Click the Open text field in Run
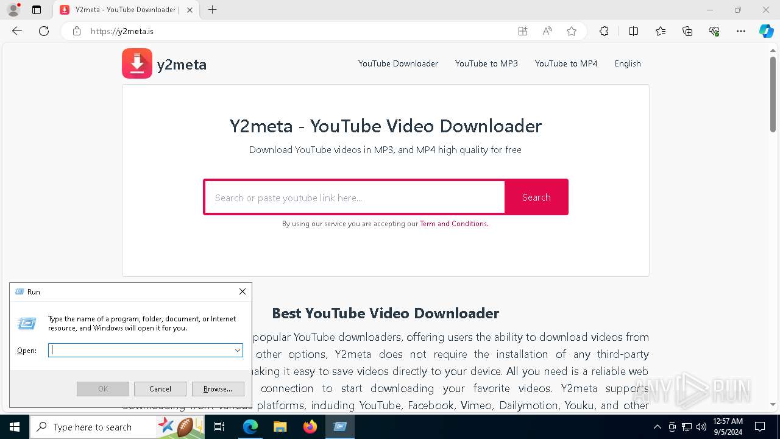This screenshot has width=780, height=439. click(x=141, y=350)
